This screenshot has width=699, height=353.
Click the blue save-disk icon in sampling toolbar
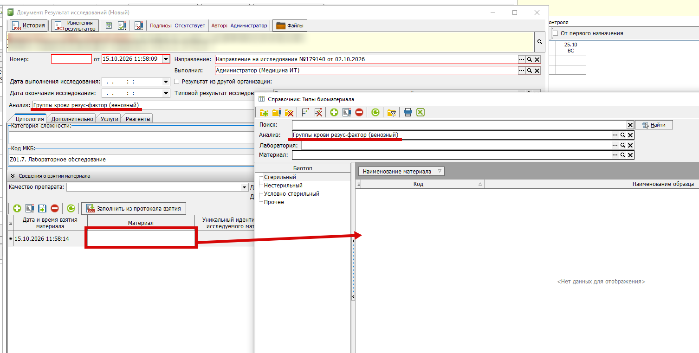pos(42,209)
